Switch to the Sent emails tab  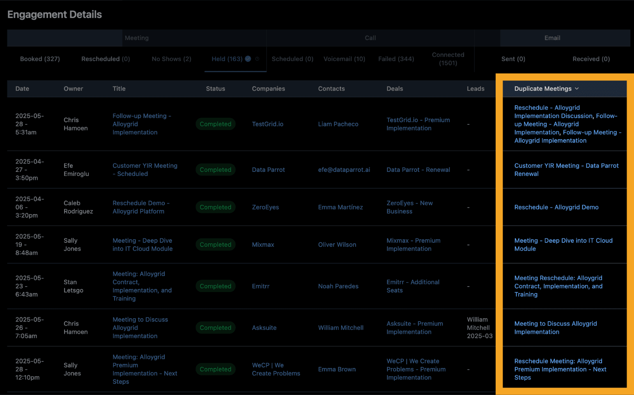pos(512,59)
